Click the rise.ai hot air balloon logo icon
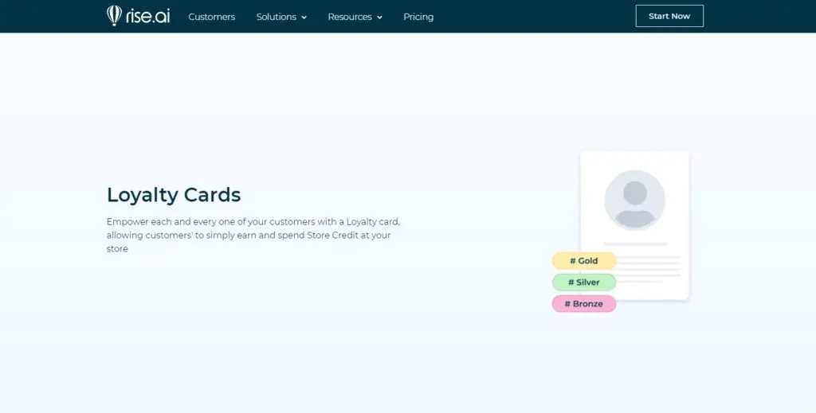Viewport: 816px width, 413px height. [x=114, y=16]
